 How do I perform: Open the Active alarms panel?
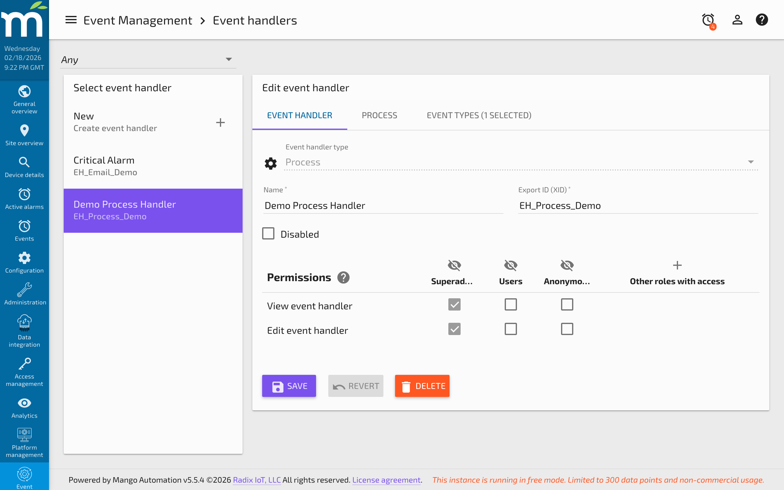pyautogui.click(x=24, y=199)
